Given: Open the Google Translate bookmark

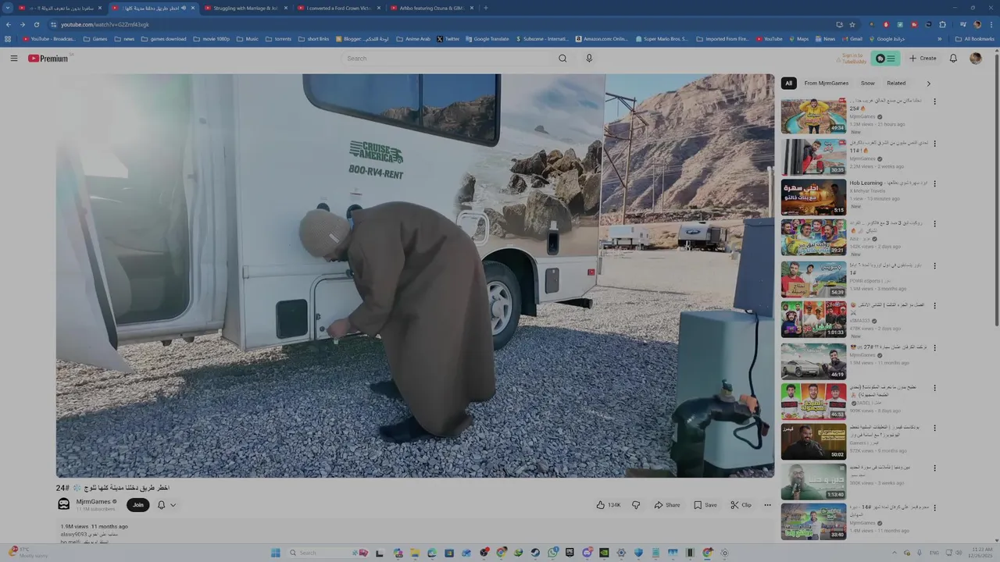Looking at the screenshot, I should coord(487,38).
